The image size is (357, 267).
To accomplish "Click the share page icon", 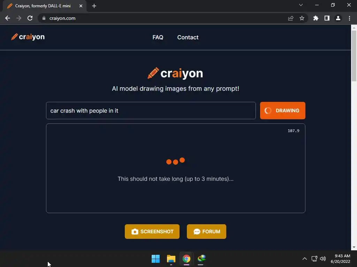I will [x=291, y=18].
